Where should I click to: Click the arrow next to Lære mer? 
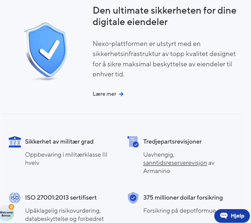121,94
